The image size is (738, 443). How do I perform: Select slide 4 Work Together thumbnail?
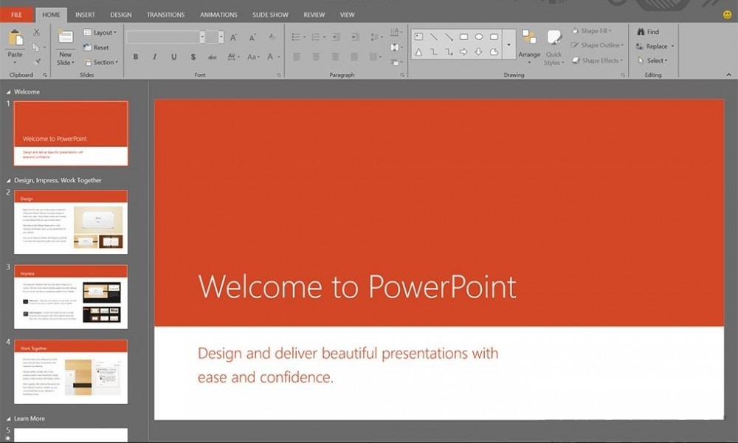pyautogui.click(x=71, y=372)
